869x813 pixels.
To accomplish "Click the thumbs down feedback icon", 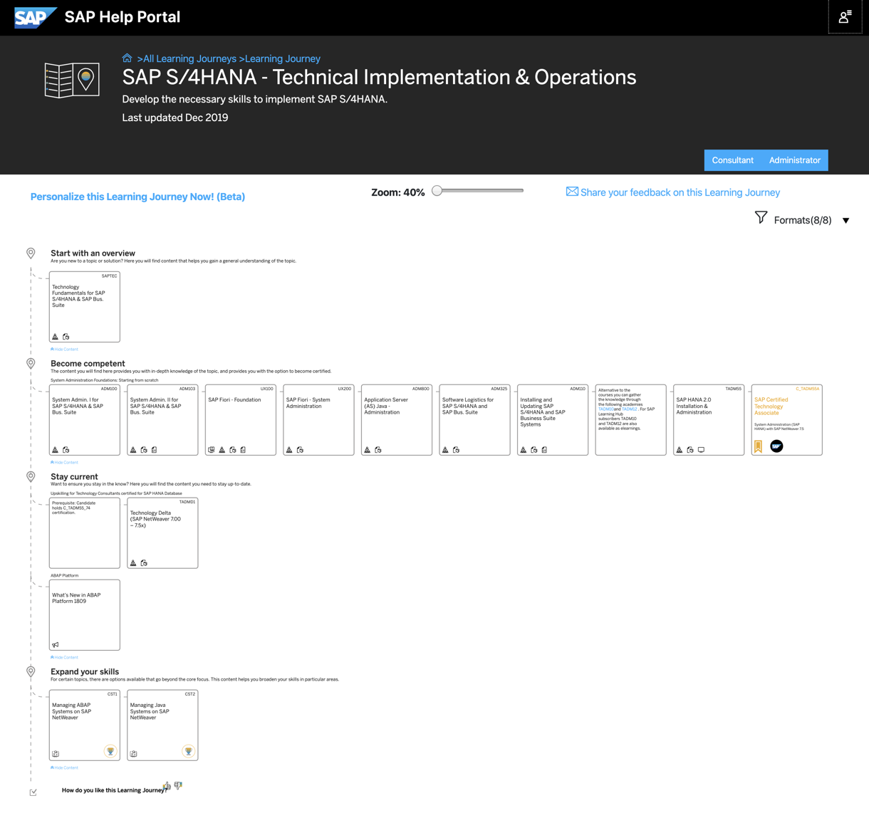I will click(178, 785).
